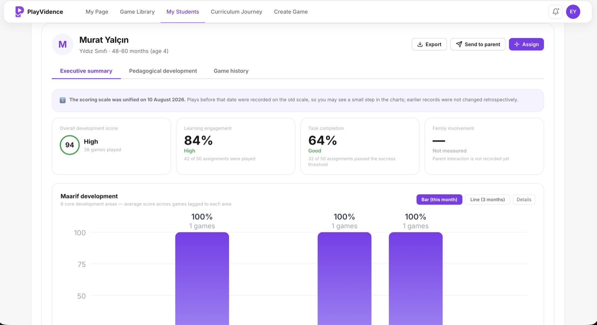This screenshot has height=325, width=597.
Task: Click the Assign sparkle icon
Action: coord(517,44)
